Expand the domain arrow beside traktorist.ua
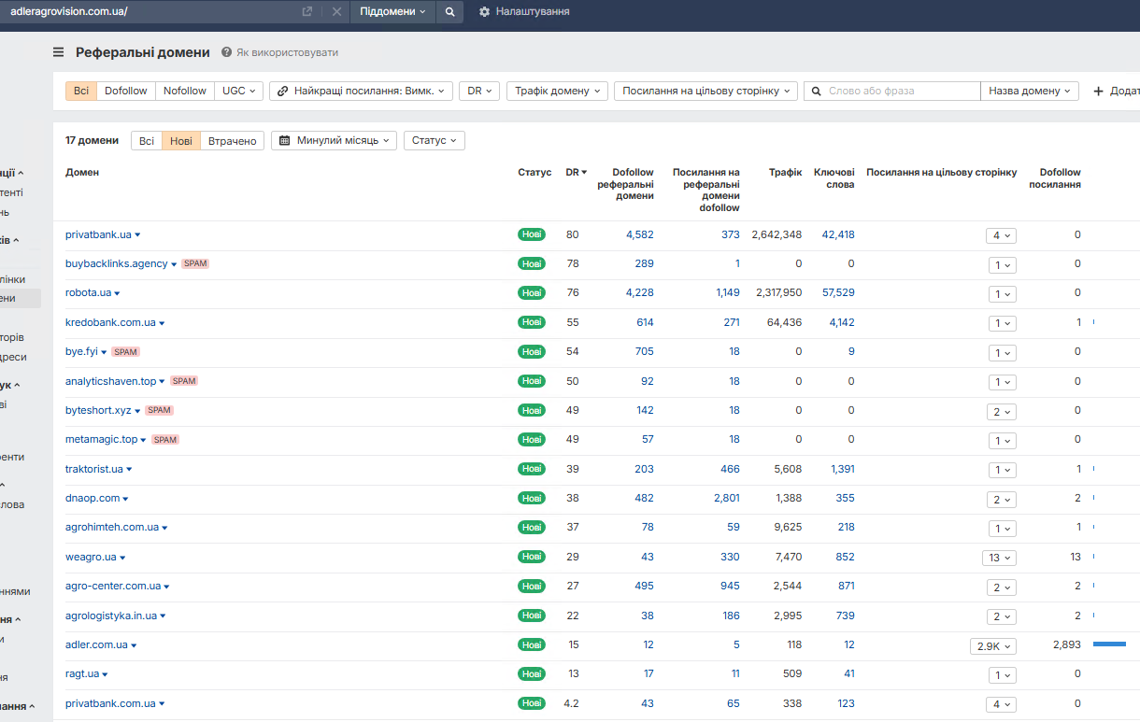The width and height of the screenshot is (1140, 722). [x=129, y=470]
